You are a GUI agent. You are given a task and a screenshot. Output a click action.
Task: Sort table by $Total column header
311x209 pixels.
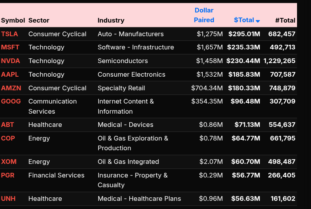[244, 20]
